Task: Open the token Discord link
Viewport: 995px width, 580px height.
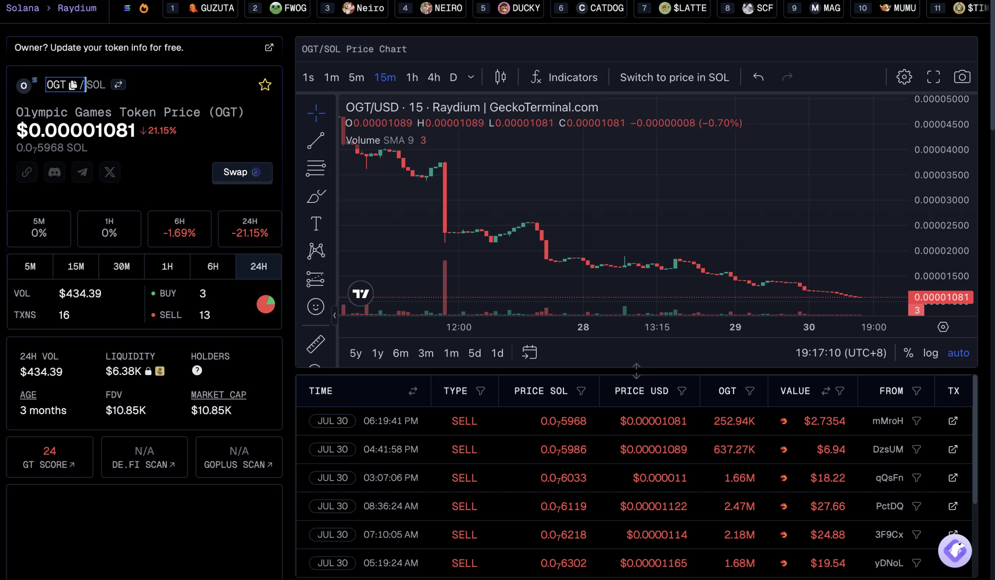Action: click(54, 172)
